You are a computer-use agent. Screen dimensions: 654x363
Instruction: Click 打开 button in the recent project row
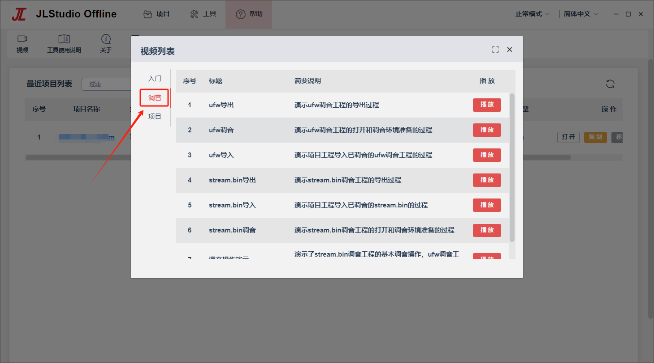568,137
